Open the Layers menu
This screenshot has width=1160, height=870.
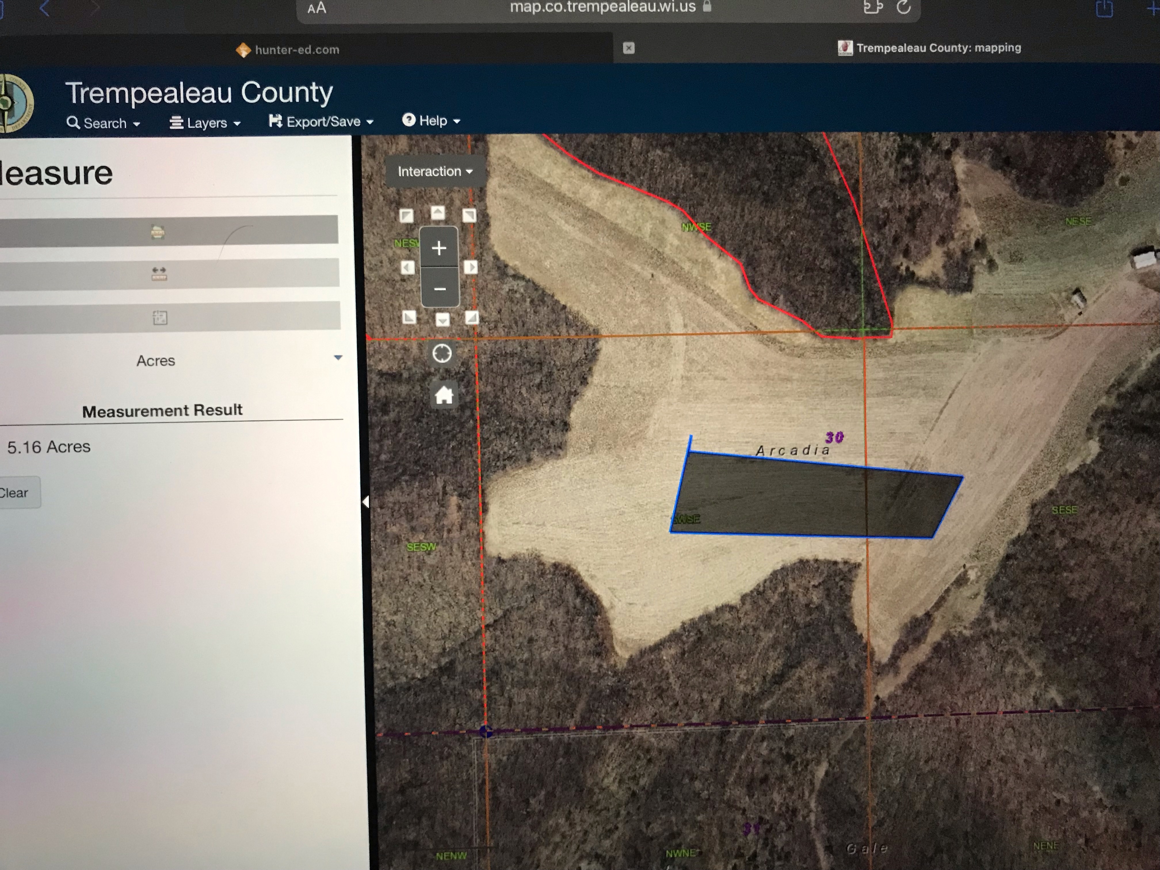point(205,123)
